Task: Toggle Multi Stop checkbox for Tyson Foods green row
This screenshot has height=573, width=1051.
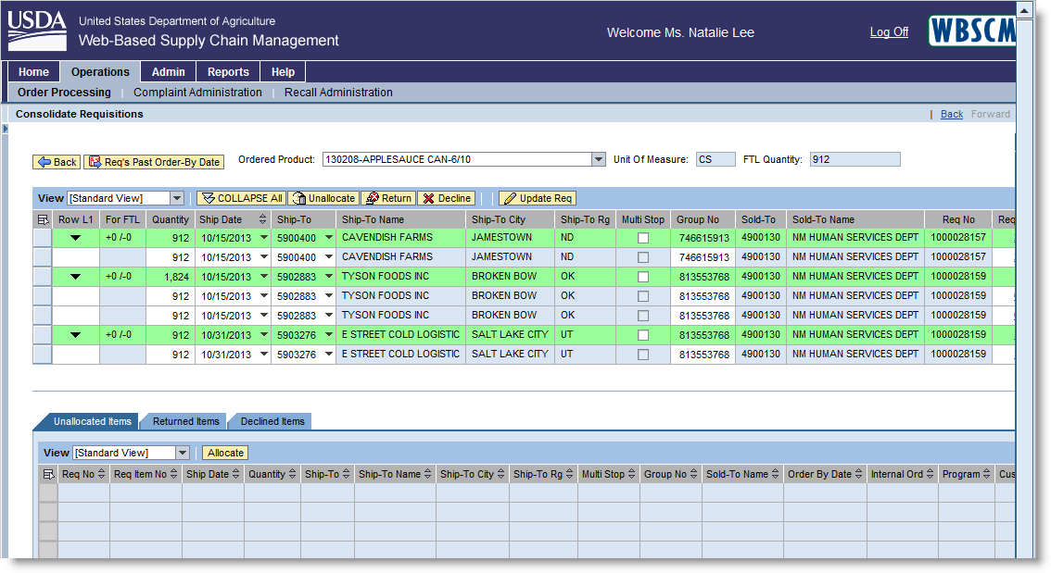Action: coord(642,277)
